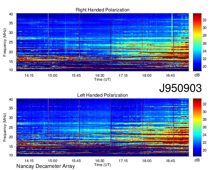Click the 16:30 time tick of Left Handed plot

[x=100, y=161]
